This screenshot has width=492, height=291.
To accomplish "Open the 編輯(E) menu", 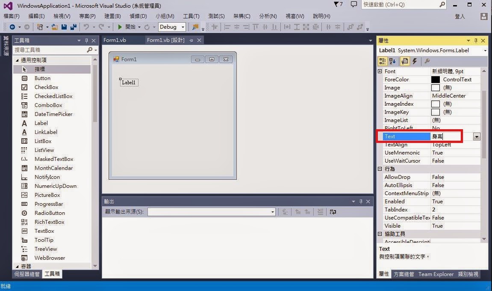I will [36, 16].
